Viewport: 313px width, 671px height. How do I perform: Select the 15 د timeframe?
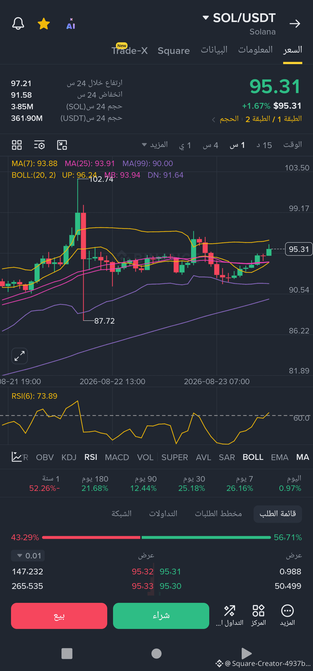click(264, 145)
